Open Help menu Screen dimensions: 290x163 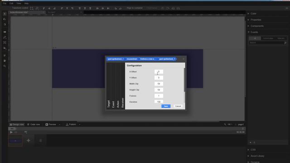click(26, 3)
